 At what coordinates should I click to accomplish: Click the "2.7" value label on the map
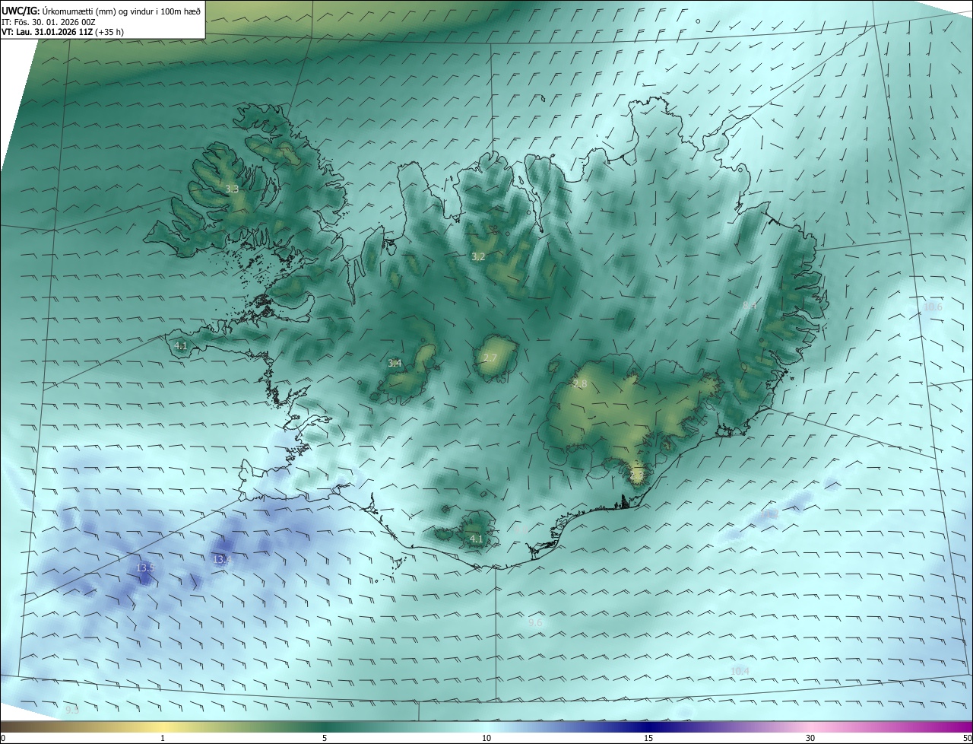pyautogui.click(x=490, y=358)
